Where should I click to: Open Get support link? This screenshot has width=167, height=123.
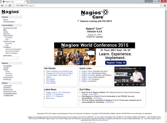click(51, 79)
